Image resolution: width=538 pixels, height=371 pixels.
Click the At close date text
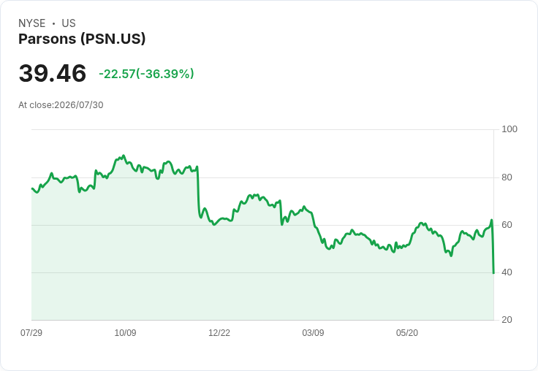61,105
